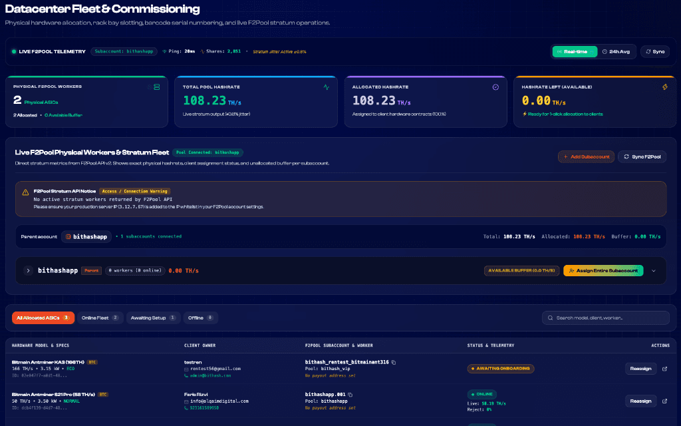The image size is (681, 426).
Task: Switch telemetry to Real-time mode
Action: click(x=575, y=51)
